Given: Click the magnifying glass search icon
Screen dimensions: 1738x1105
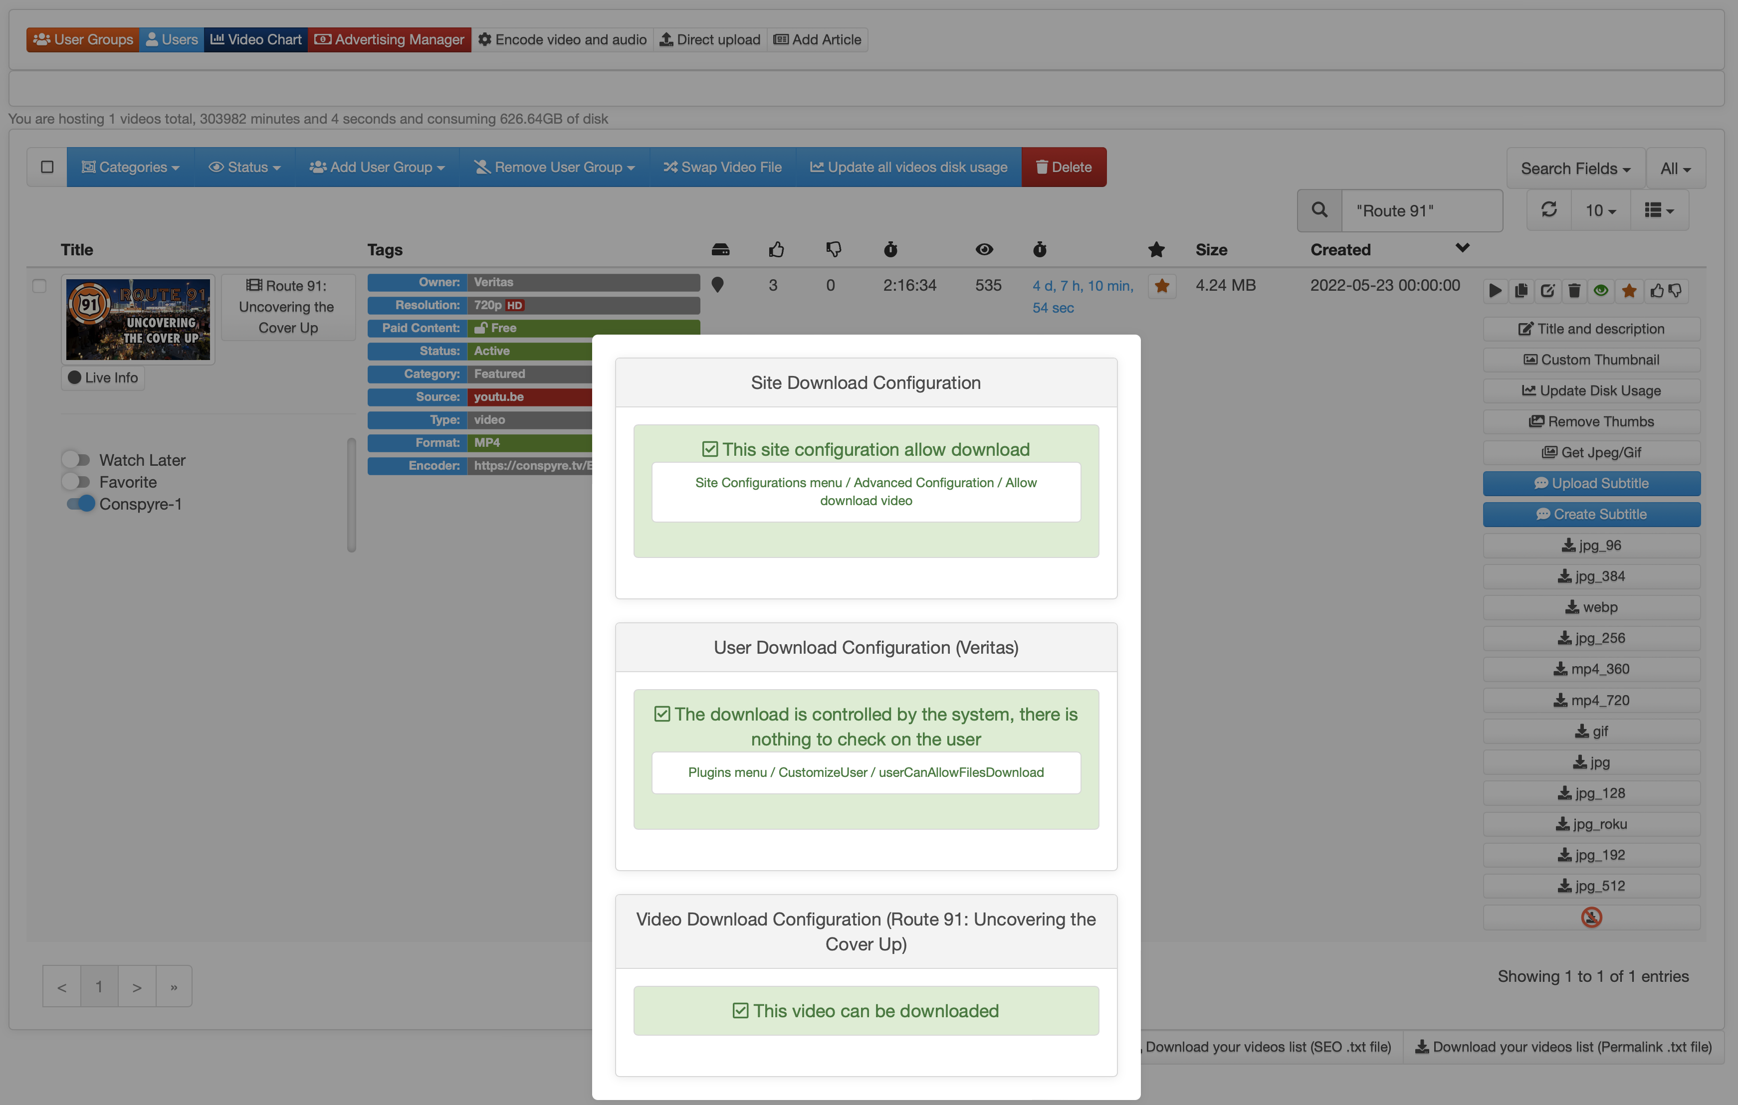Looking at the screenshot, I should click(x=1319, y=210).
